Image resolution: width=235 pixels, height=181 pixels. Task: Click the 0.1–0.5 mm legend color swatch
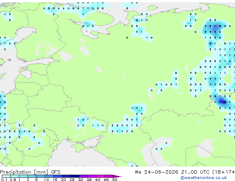pyautogui.click(x=6, y=176)
